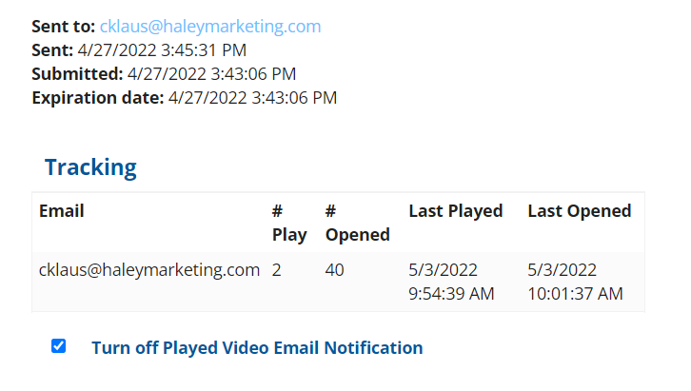Click the Submitted timestamp text
Viewport: 691px width, 391px height.
point(211,74)
